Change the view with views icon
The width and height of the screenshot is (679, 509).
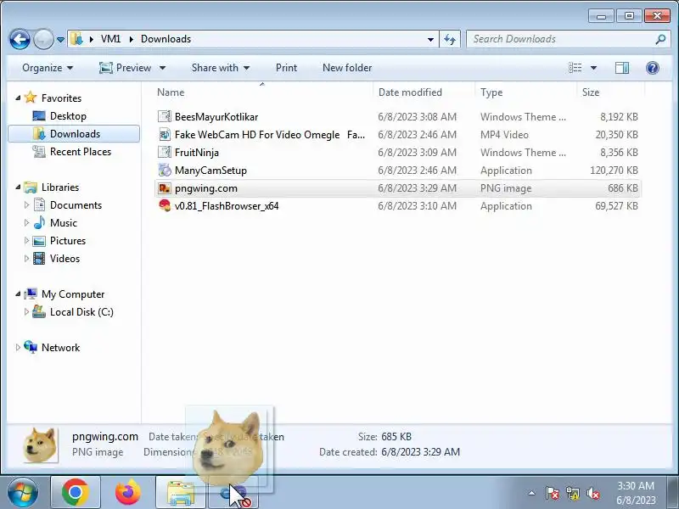pos(575,68)
